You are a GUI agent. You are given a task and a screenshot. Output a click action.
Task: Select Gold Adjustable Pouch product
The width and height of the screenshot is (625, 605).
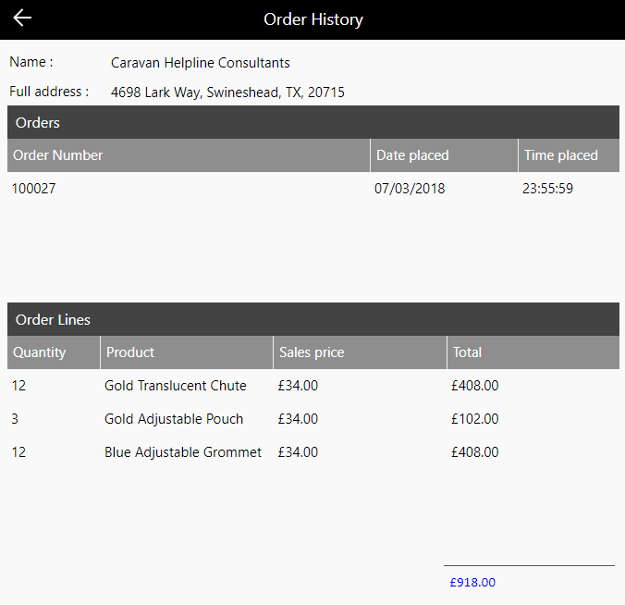click(174, 419)
